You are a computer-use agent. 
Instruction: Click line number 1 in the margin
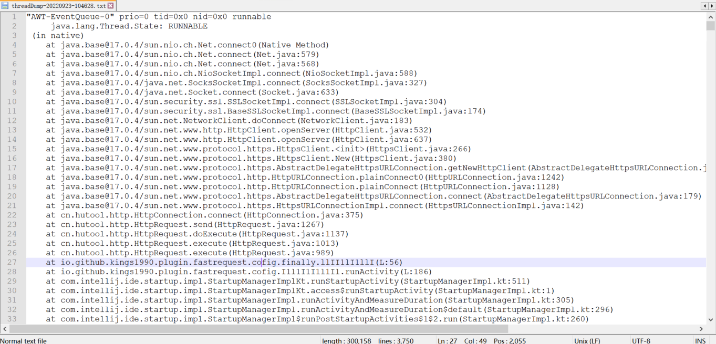coord(14,17)
